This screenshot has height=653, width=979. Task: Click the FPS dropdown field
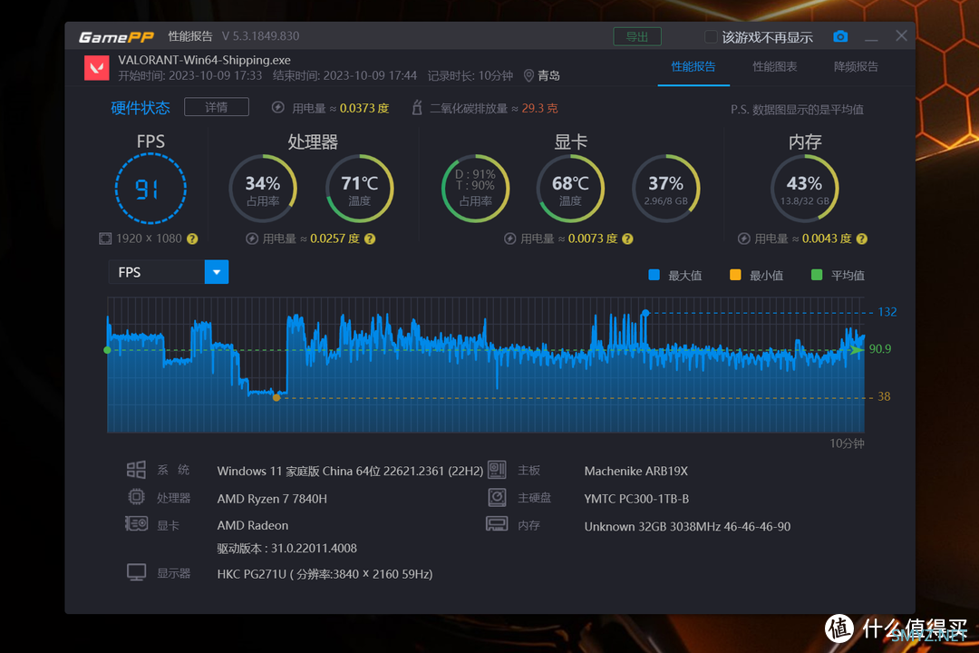(169, 272)
